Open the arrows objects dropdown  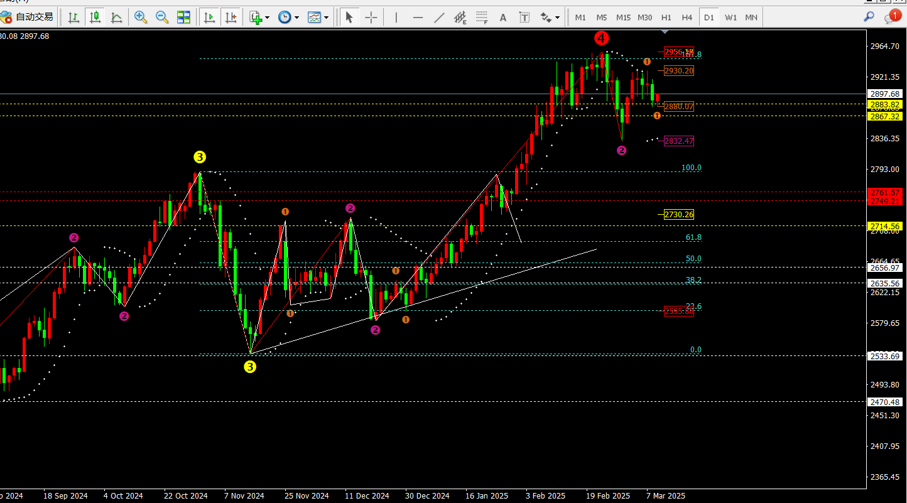pos(550,17)
